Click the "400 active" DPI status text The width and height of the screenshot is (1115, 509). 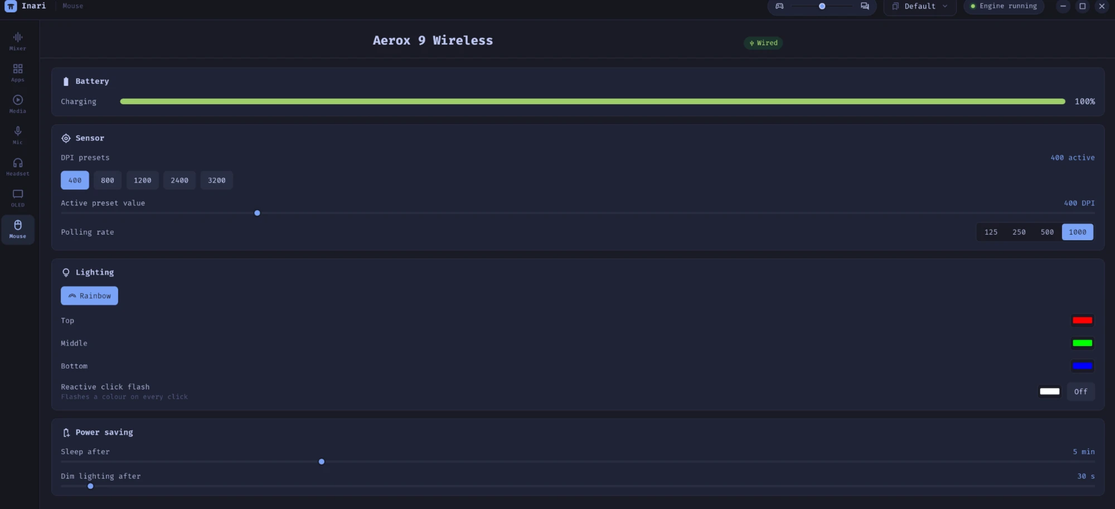pyautogui.click(x=1073, y=158)
